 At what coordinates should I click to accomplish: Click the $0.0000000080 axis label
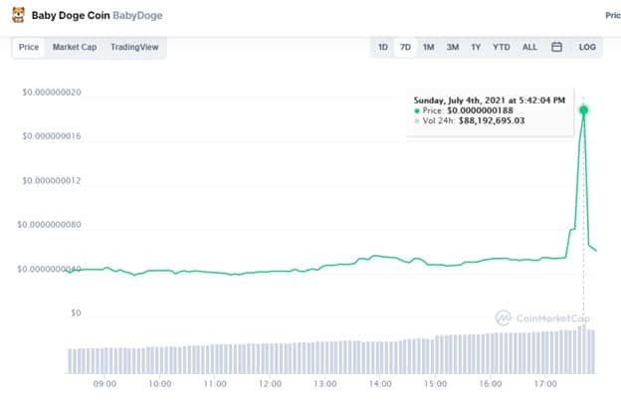click(49, 225)
